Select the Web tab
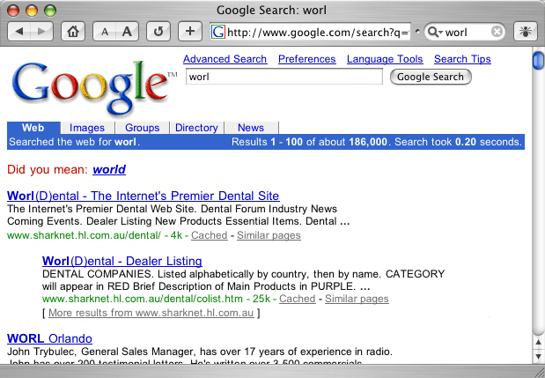545x378 pixels. click(33, 128)
